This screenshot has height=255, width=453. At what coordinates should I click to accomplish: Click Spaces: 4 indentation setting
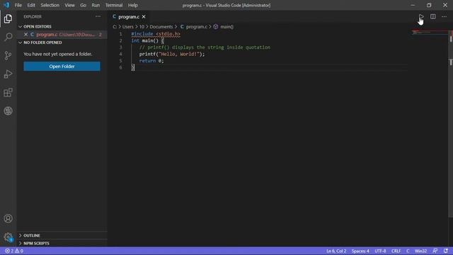click(x=360, y=251)
